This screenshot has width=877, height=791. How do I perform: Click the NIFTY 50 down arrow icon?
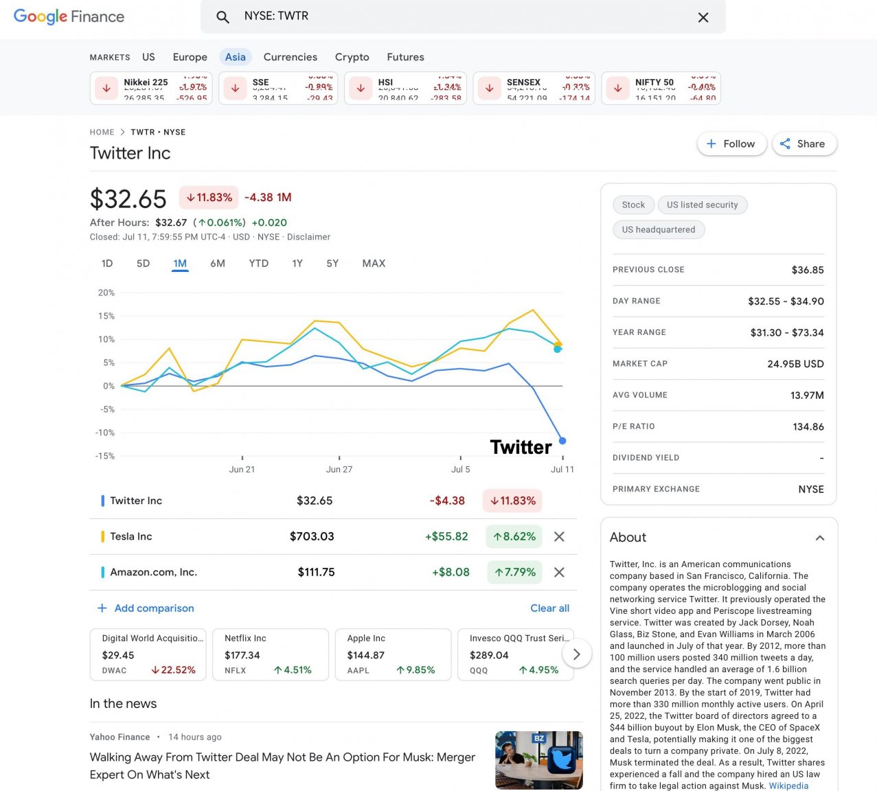617,88
